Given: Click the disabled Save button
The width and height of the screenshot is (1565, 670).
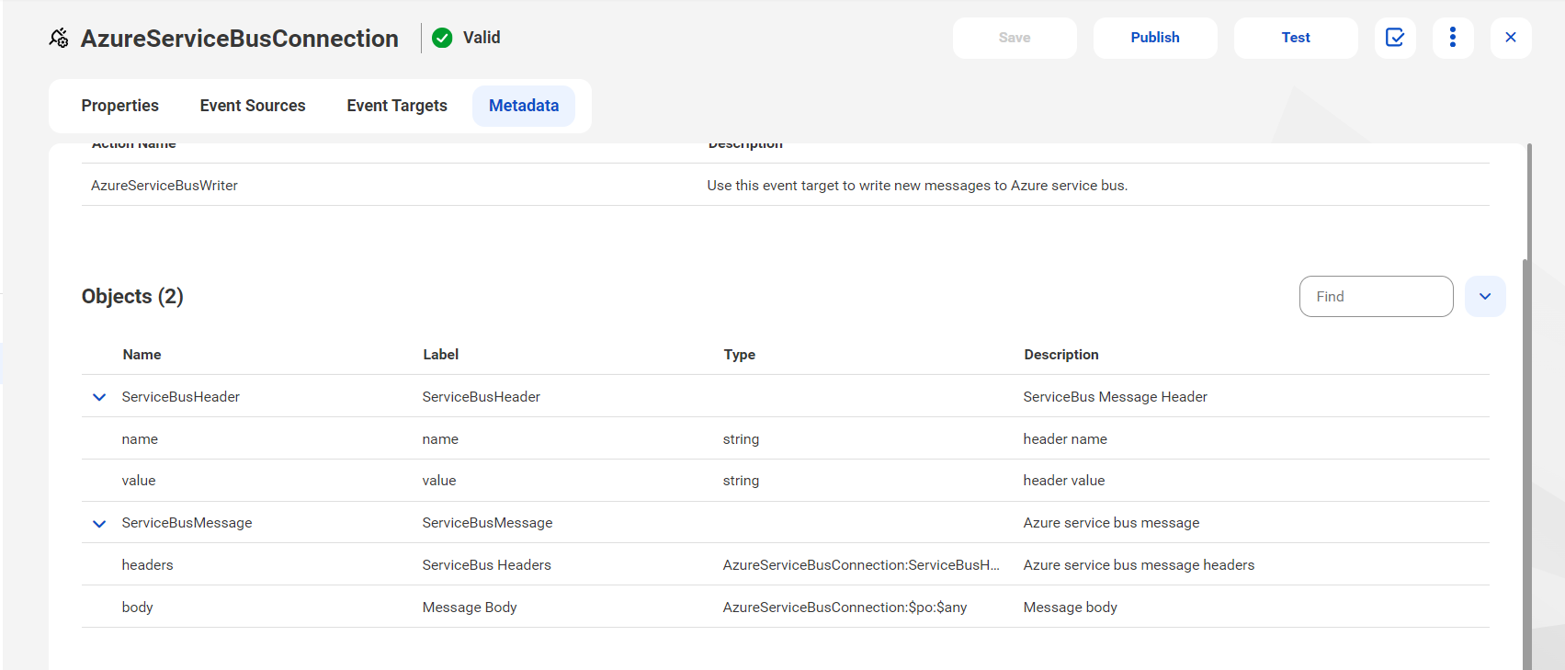Looking at the screenshot, I should 1015,38.
